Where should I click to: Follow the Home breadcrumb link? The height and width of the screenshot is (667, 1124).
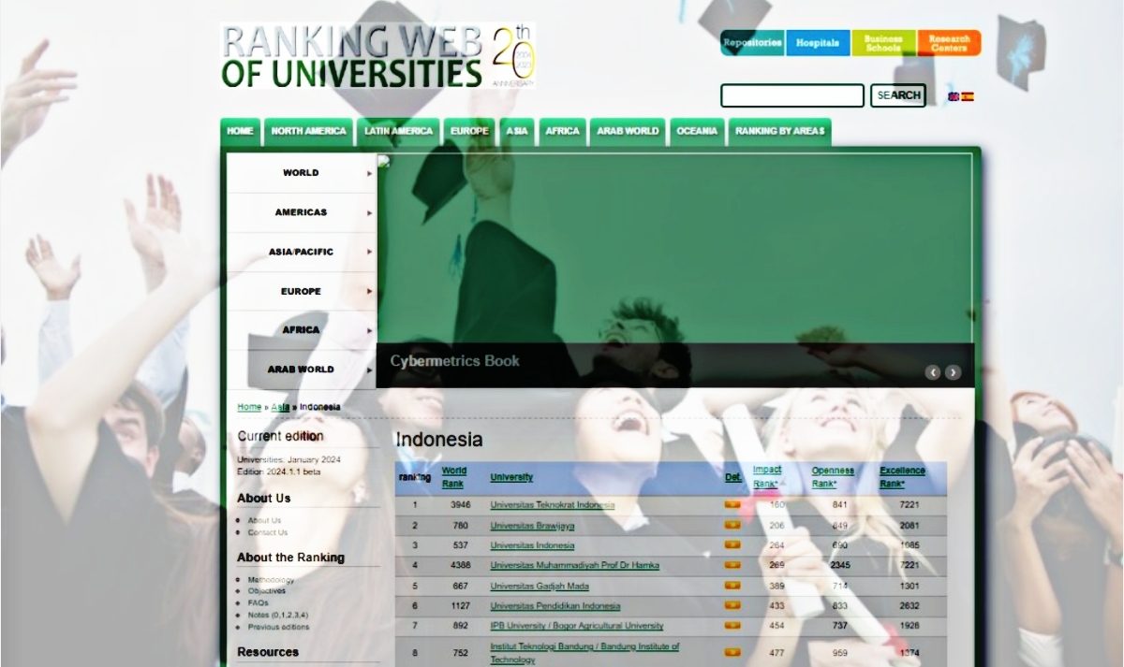click(x=249, y=407)
